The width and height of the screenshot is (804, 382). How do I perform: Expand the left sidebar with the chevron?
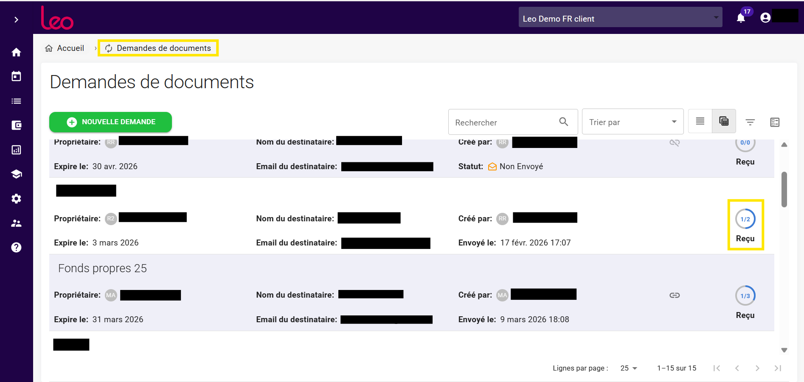[16, 20]
